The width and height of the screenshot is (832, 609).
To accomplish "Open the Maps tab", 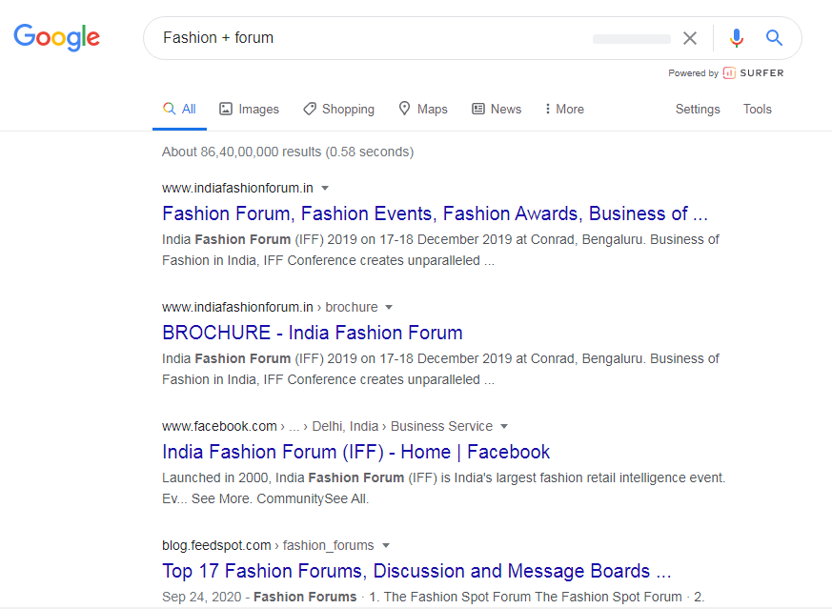I will point(423,110).
